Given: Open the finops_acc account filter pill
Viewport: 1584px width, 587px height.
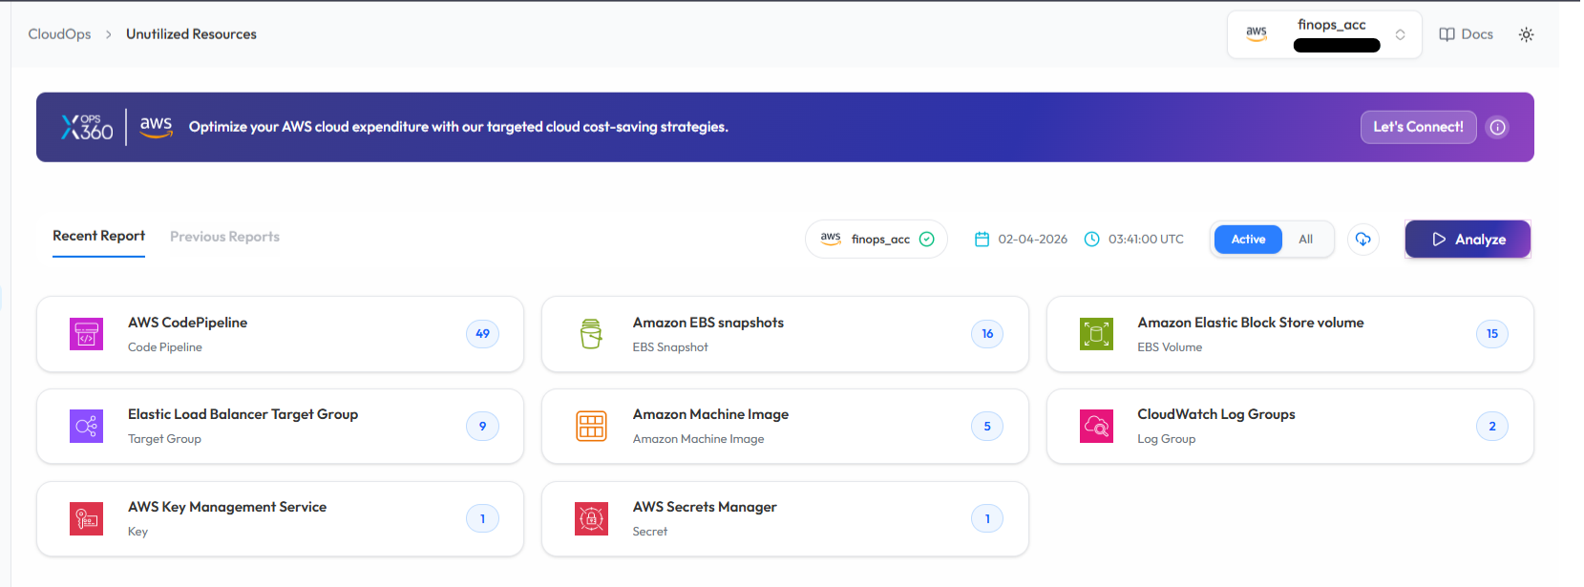Looking at the screenshot, I should (876, 240).
